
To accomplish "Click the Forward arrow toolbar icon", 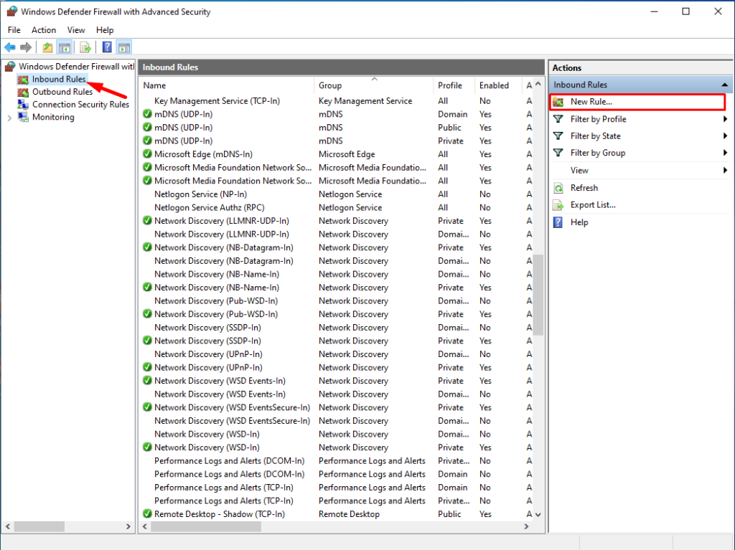I will (26, 47).
